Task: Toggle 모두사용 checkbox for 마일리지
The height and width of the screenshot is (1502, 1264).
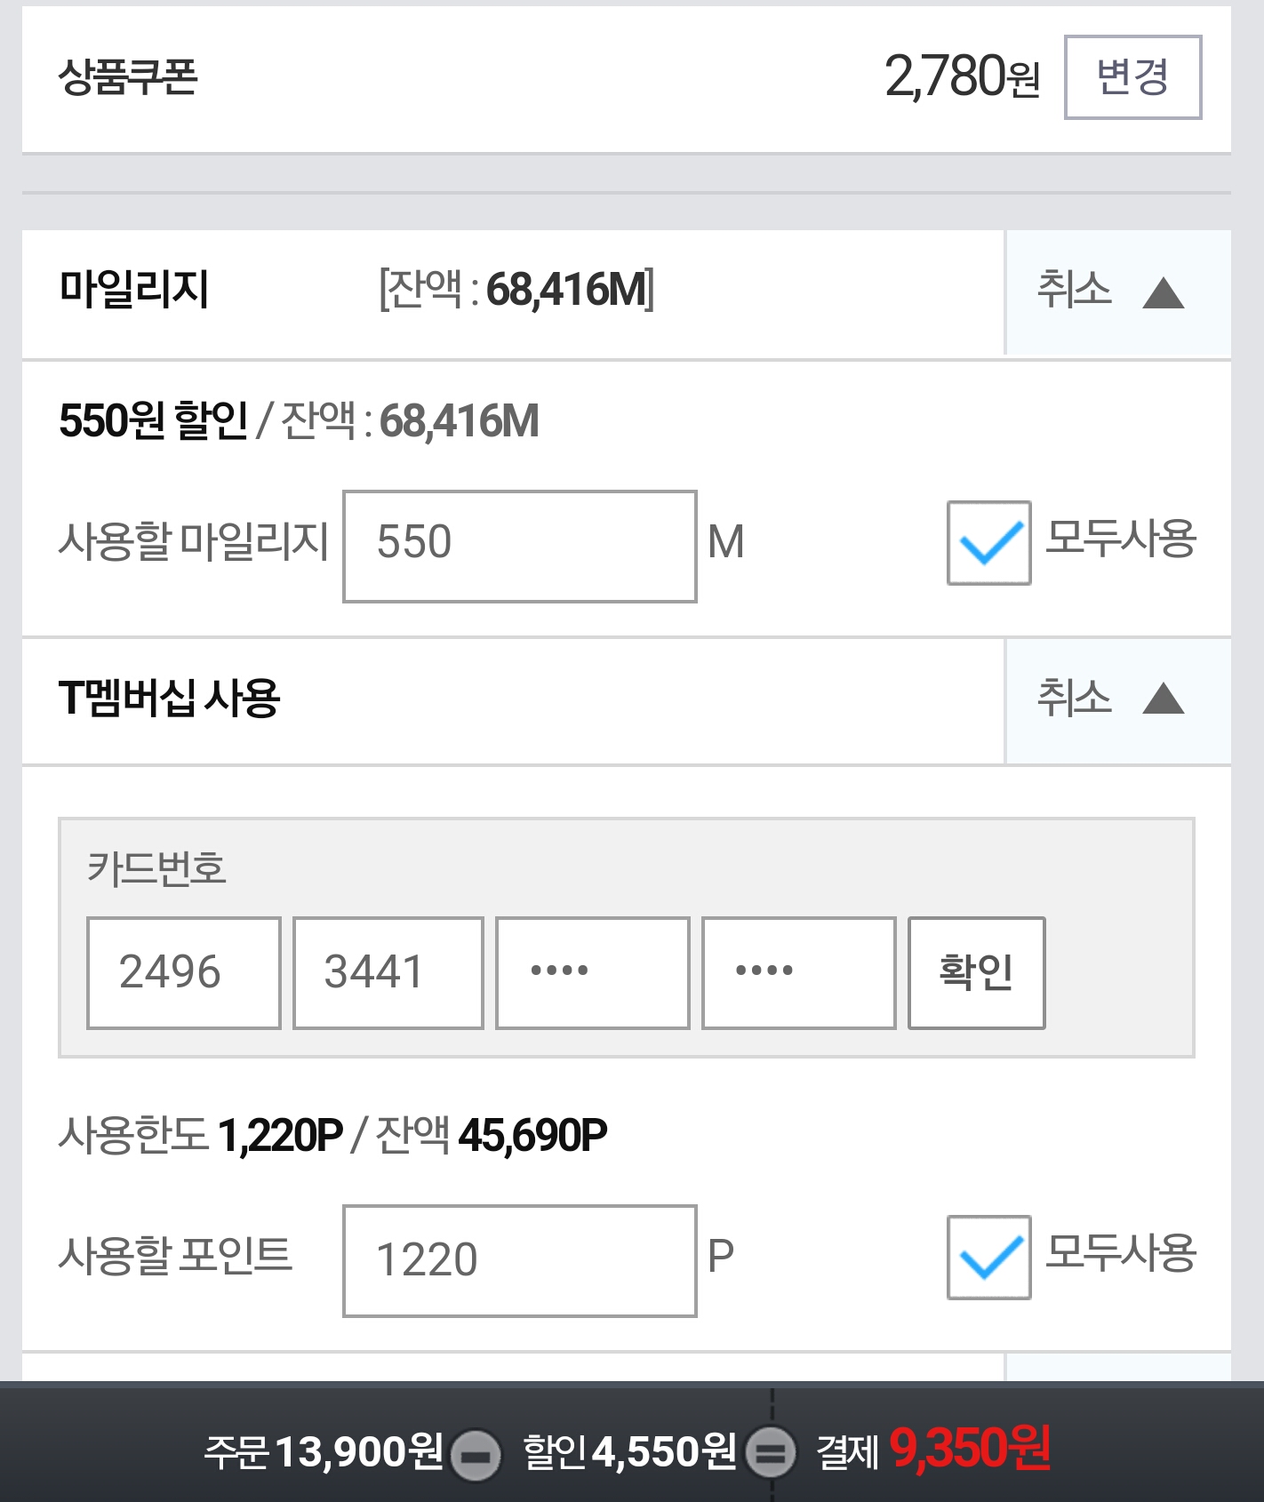Action: click(x=988, y=542)
